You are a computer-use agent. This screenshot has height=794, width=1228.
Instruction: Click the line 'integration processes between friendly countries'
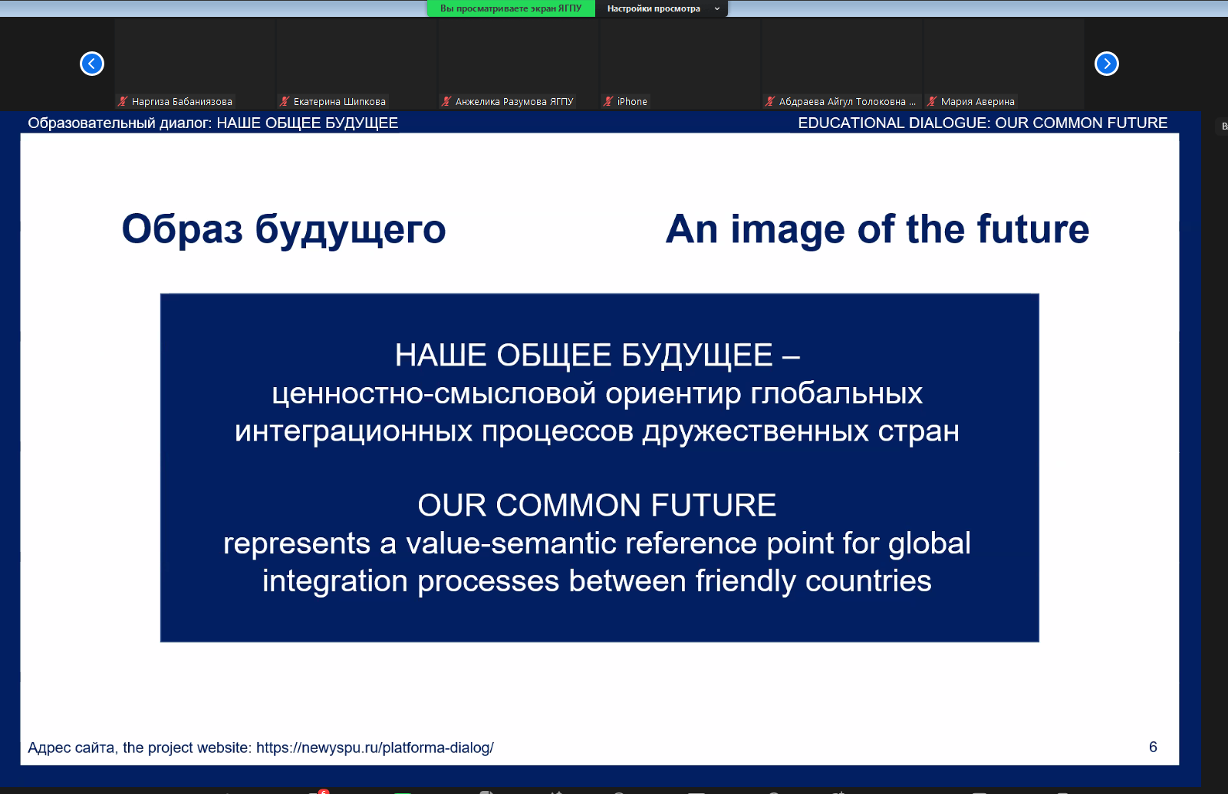pos(597,581)
